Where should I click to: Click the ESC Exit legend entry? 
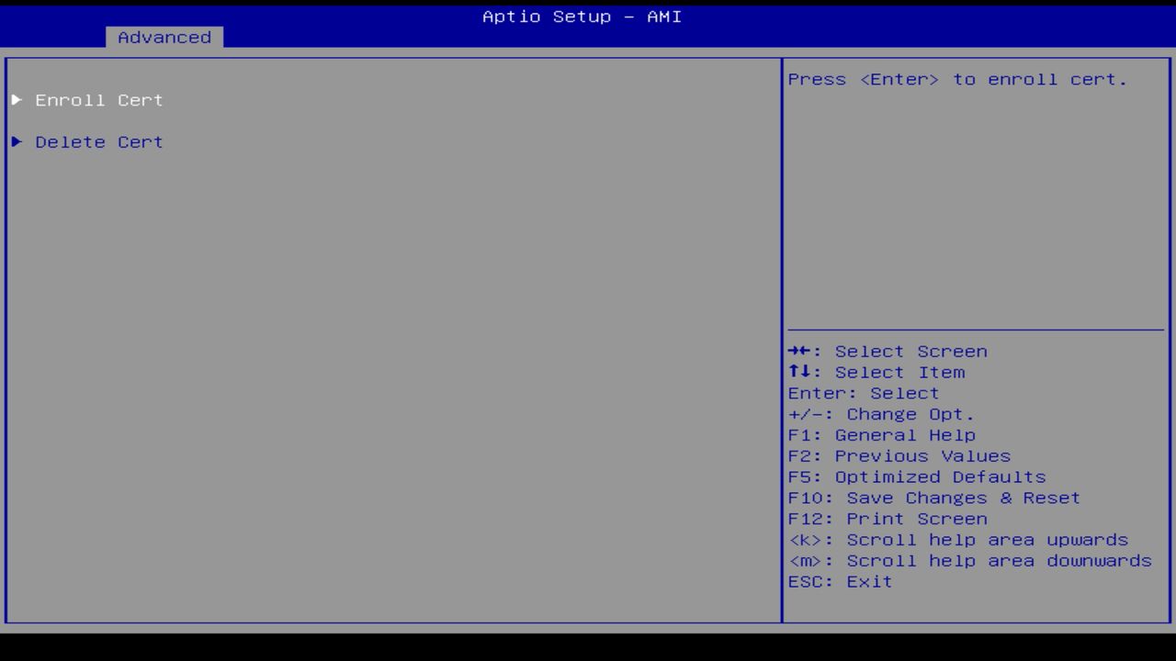click(839, 581)
